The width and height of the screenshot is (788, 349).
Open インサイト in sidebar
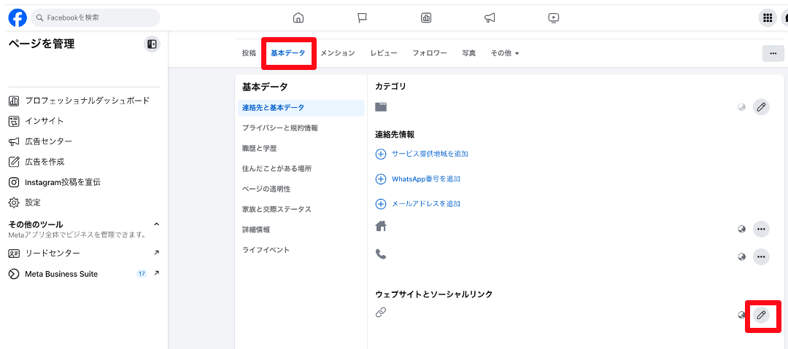point(85,121)
